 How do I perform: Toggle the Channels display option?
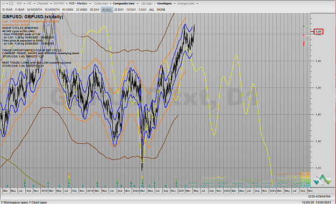pos(42,3)
